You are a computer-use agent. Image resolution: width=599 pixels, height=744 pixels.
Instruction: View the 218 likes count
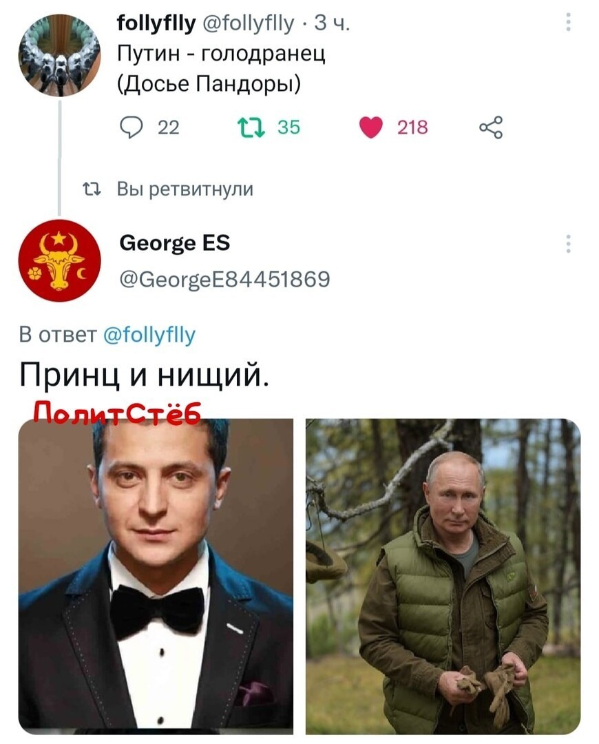[412, 127]
